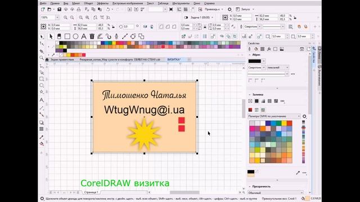Select the Rectangle tool in the custom toolbar
360x202 pixels.
[67, 36]
